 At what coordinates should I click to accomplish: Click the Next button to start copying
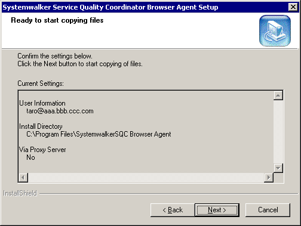click(x=217, y=210)
